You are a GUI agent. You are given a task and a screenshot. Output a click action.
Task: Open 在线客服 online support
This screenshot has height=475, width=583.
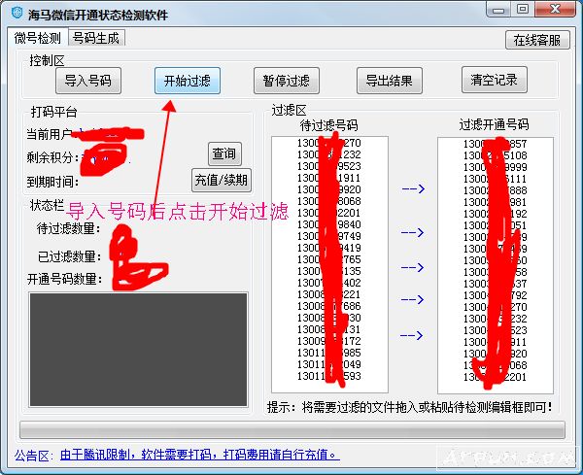click(537, 40)
